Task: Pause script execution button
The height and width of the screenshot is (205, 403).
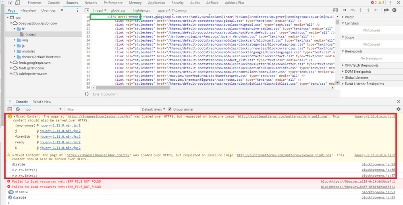Action: [x=345, y=10]
